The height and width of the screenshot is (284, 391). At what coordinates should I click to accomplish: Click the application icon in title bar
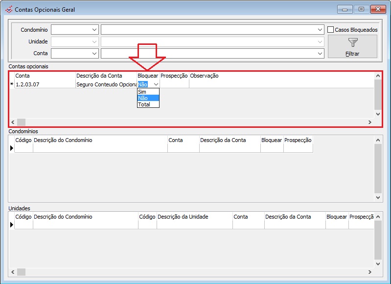[x=9, y=9]
